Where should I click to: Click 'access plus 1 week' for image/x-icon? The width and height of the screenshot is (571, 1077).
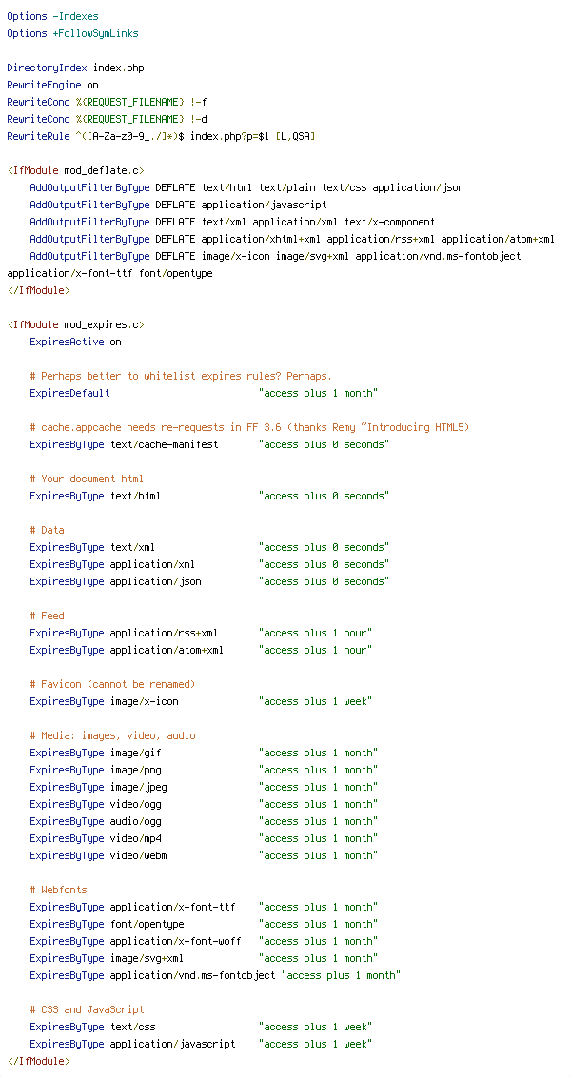(315, 701)
